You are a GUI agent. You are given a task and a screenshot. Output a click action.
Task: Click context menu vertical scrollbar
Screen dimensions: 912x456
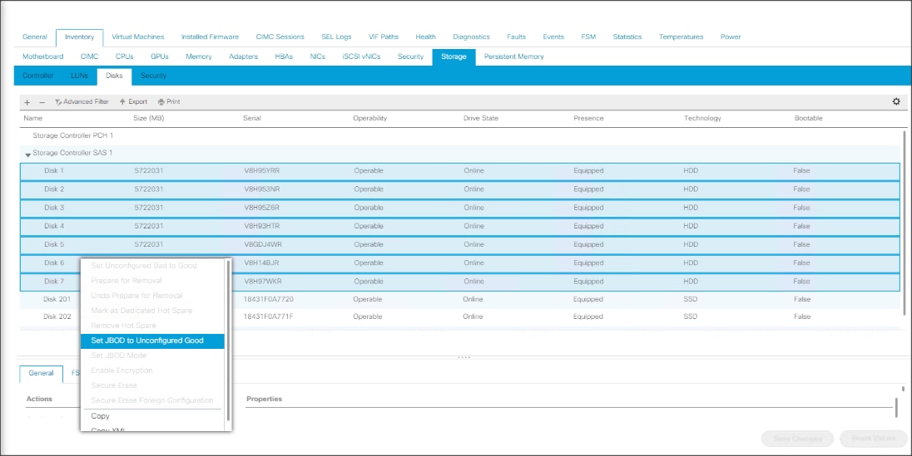click(228, 341)
